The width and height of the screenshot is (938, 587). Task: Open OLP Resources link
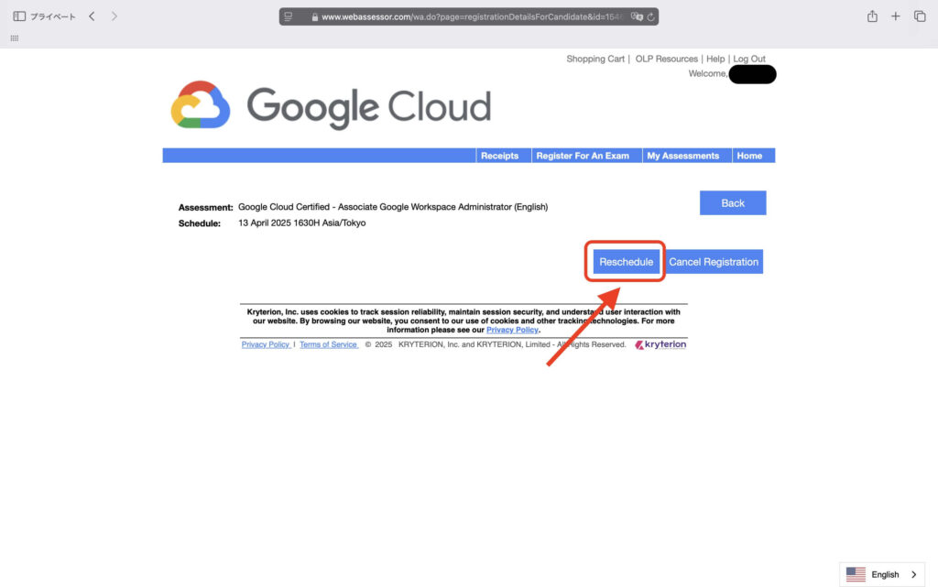667,59
